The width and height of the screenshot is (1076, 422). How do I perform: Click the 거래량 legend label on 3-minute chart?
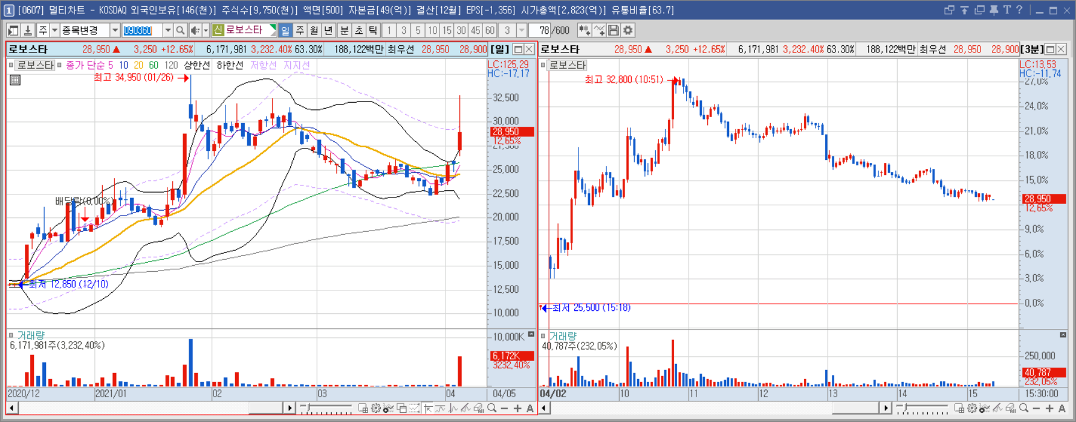[563, 336]
